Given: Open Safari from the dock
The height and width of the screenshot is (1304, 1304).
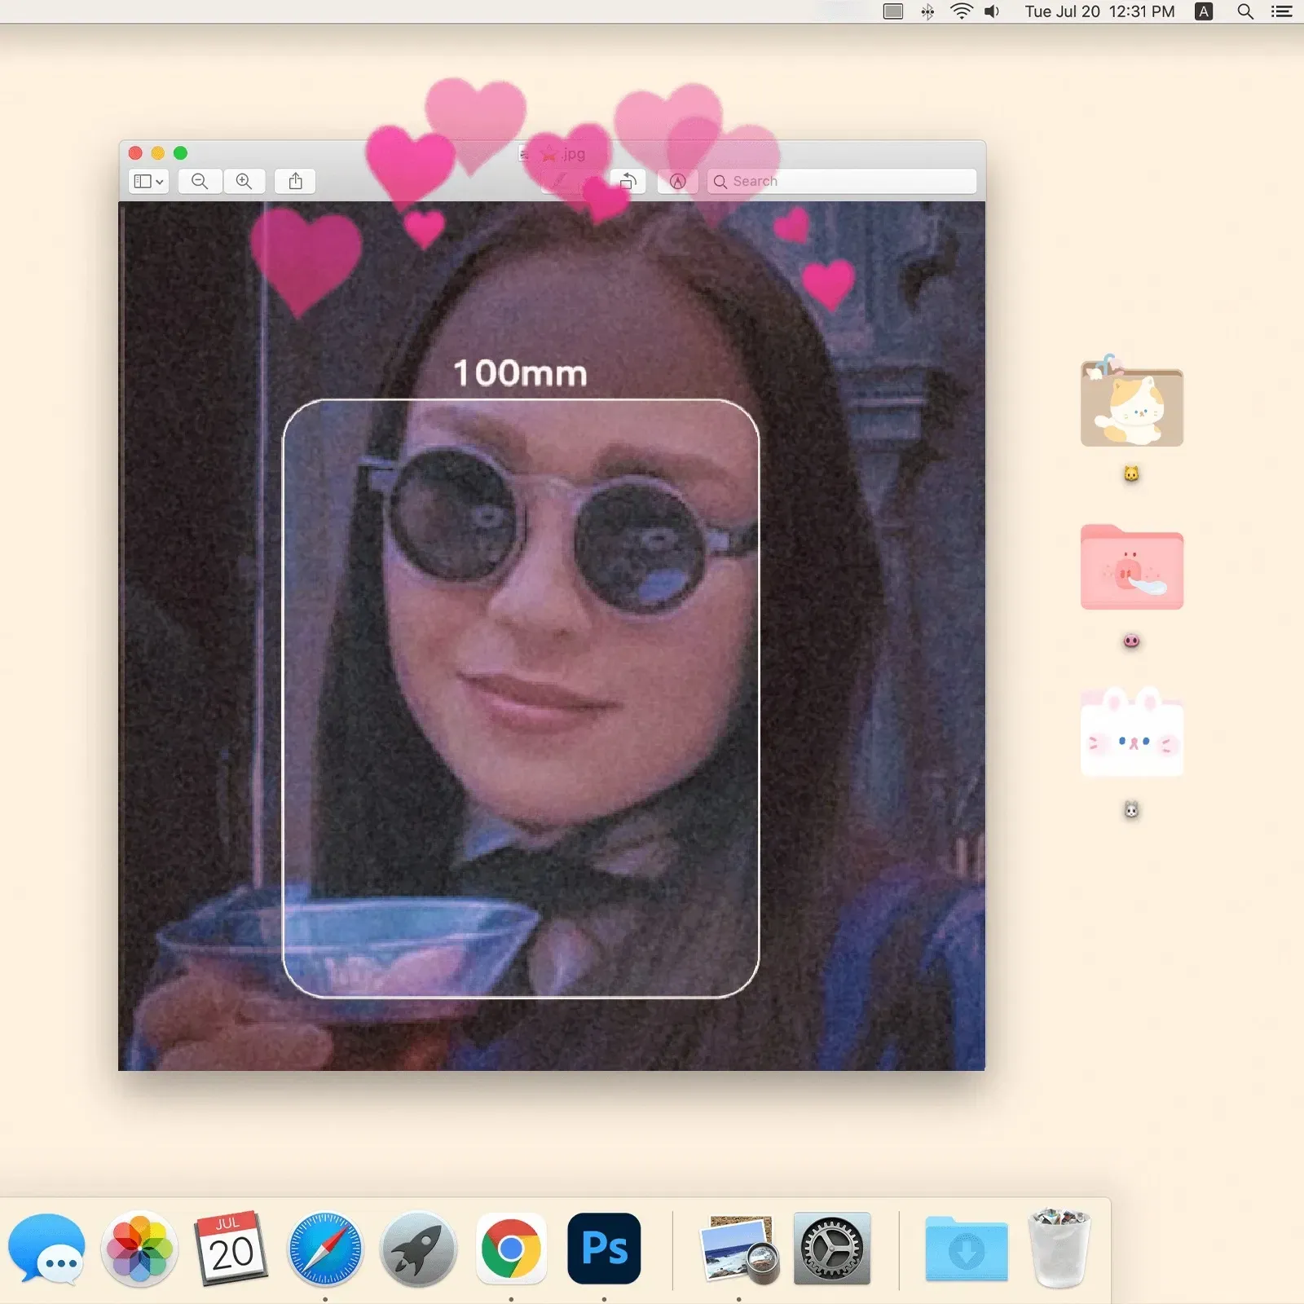Looking at the screenshot, I should [325, 1248].
